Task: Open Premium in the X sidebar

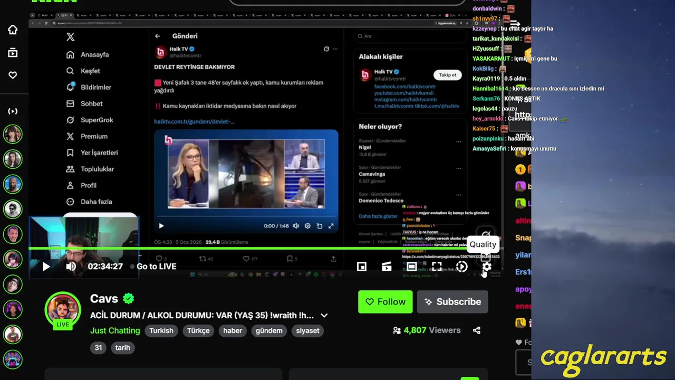Action: pyautogui.click(x=87, y=137)
